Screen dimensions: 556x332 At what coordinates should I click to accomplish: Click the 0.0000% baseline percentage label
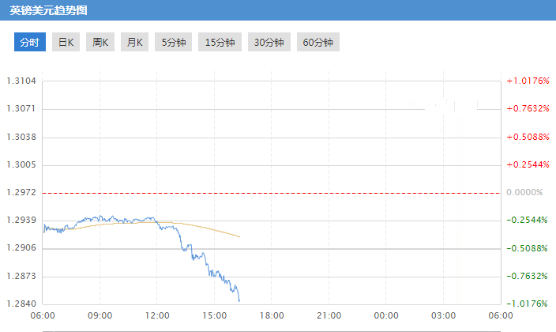point(524,192)
